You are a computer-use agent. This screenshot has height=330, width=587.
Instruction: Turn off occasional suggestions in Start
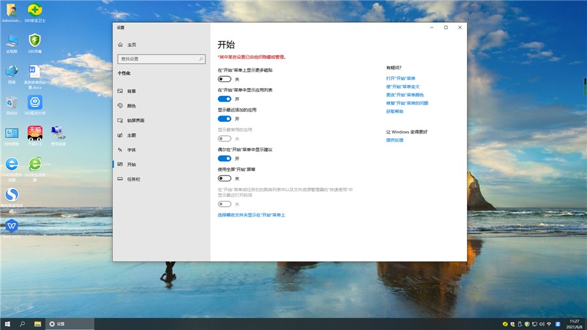[224, 158]
